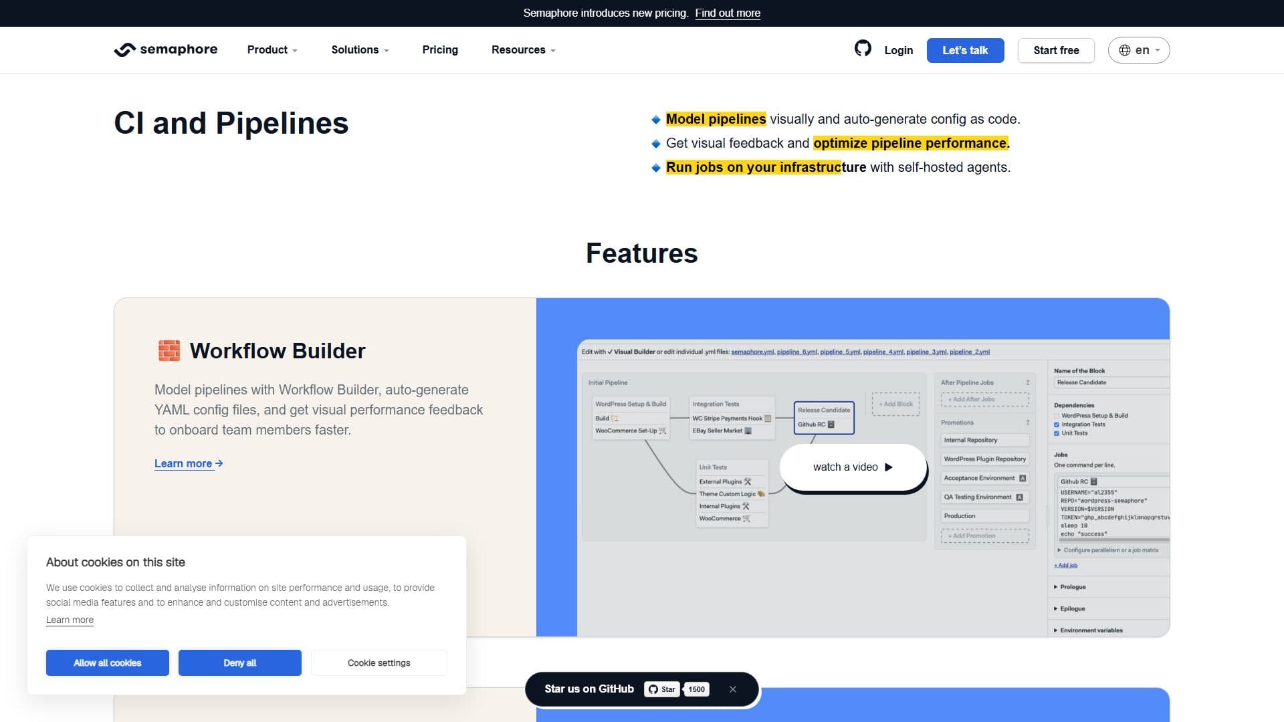Image resolution: width=1284 pixels, height=722 pixels.
Task: Select the Internal Repository promotion
Action: coord(985,440)
